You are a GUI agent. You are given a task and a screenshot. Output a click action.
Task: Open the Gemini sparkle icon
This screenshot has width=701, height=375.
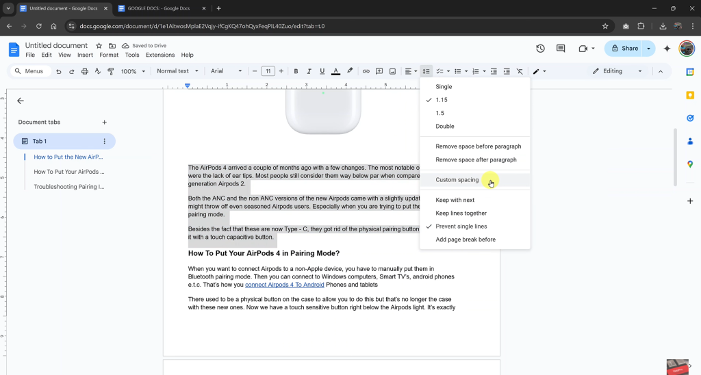tap(667, 49)
